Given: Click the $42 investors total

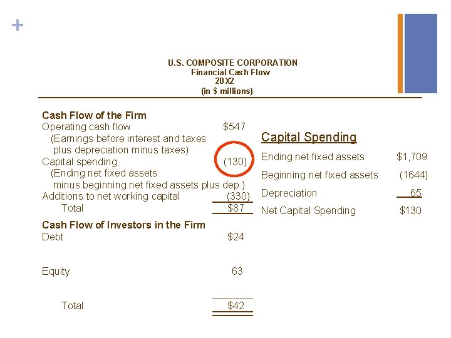Looking at the screenshot, I should point(236,306).
